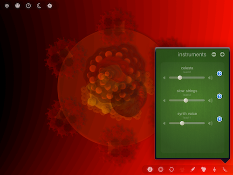Click the "instruments" panel title

192,55
